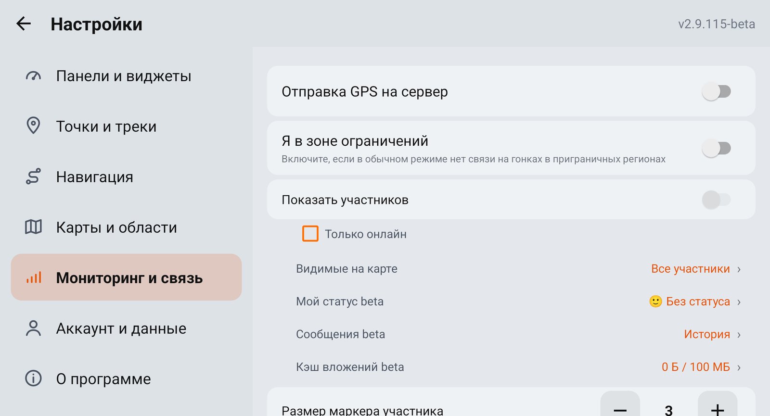Turn on Показать участников switch

(716, 200)
